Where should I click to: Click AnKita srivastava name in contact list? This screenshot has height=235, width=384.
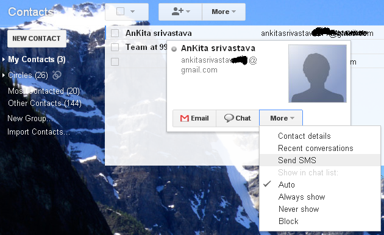point(158,33)
